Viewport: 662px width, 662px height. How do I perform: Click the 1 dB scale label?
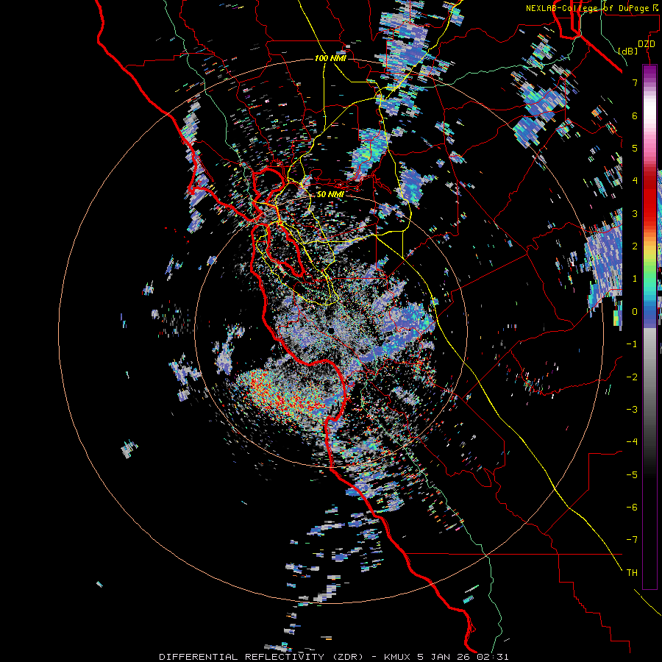pos(635,279)
